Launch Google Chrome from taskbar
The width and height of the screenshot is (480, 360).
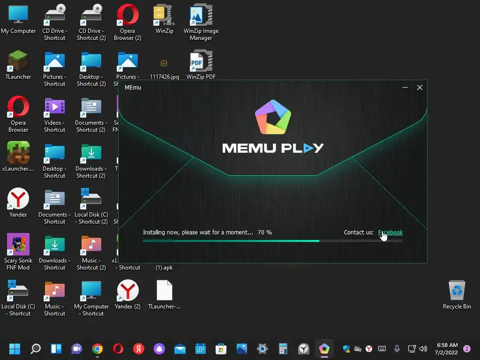[x=97, y=349]
